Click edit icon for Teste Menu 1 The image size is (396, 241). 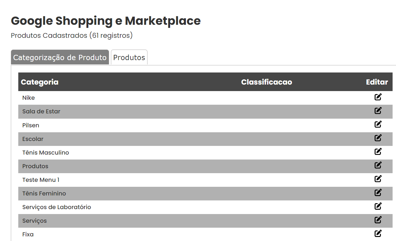coord(378,179)
